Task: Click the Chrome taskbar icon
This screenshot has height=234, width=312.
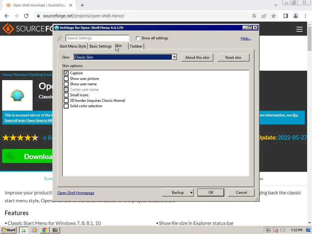Action: click(x=45, y=230)
